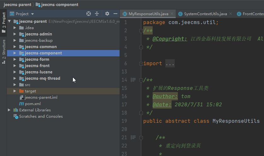
Task: Click the Locate/Scroll from Source icon
Action: [x=89, y=14]
